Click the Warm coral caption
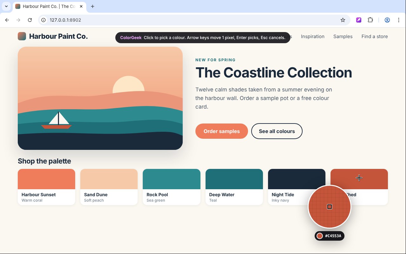 32,200
